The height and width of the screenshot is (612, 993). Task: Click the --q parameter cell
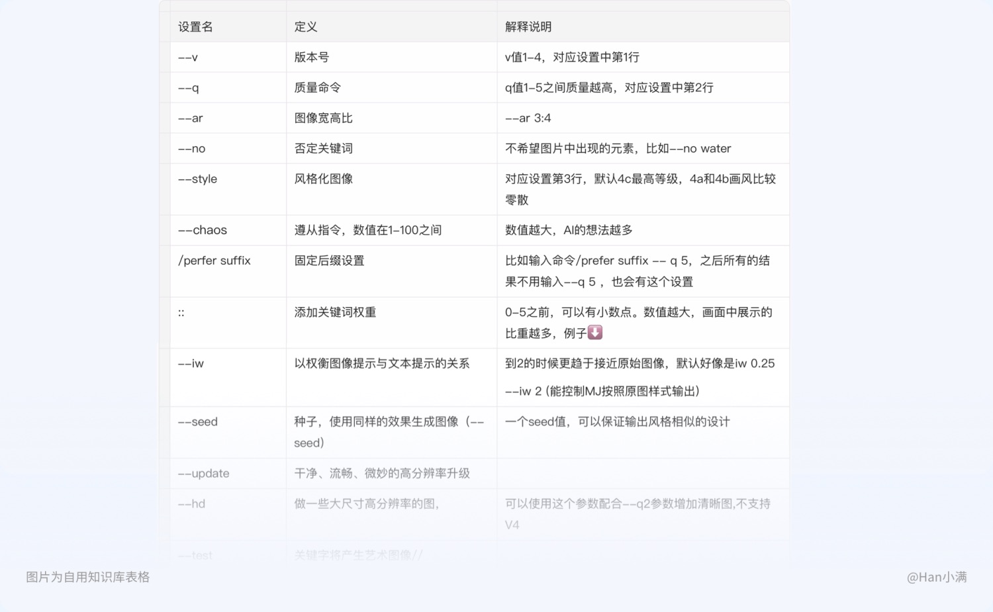(x=228, y=88)
